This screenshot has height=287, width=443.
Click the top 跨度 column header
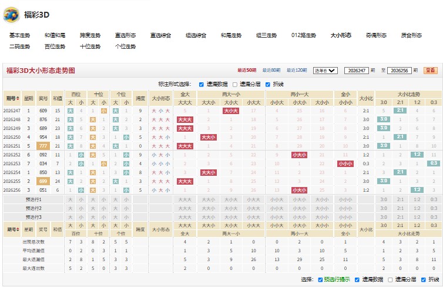(x=140, y=98)
